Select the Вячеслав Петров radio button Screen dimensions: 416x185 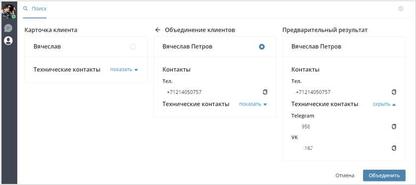coord(261,46)
